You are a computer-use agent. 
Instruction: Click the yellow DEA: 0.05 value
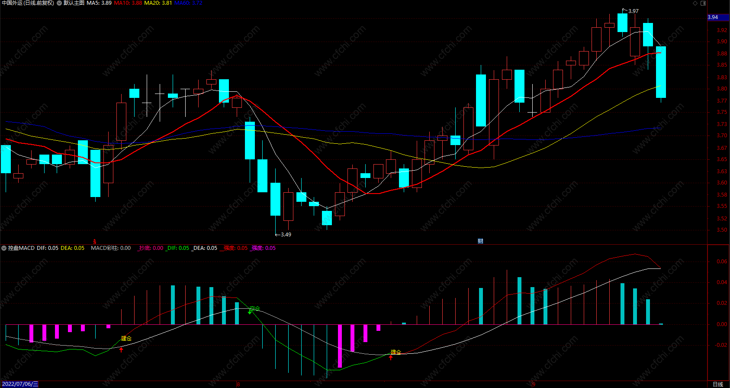pos(72,248)
